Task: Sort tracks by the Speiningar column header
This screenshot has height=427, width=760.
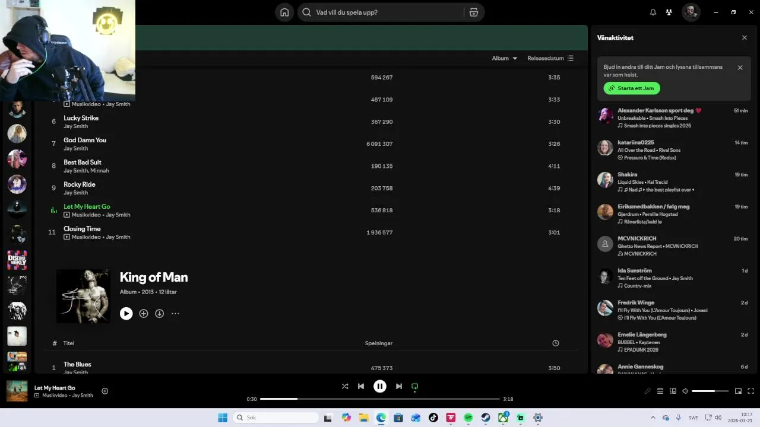Action: 379,343
